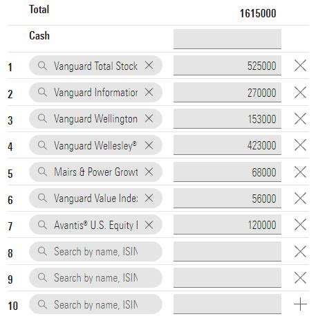Clear the Avantis U.S. Equity search field

pyautogui.click(x=149, y=225)
